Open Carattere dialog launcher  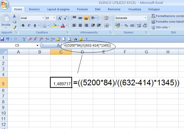coord(67,32)
